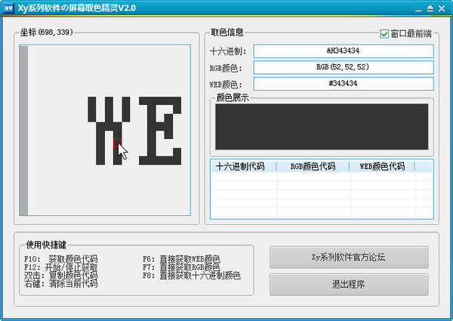
Task: Click the XY app icon in title bar
Action: click(x=8, y=8)
